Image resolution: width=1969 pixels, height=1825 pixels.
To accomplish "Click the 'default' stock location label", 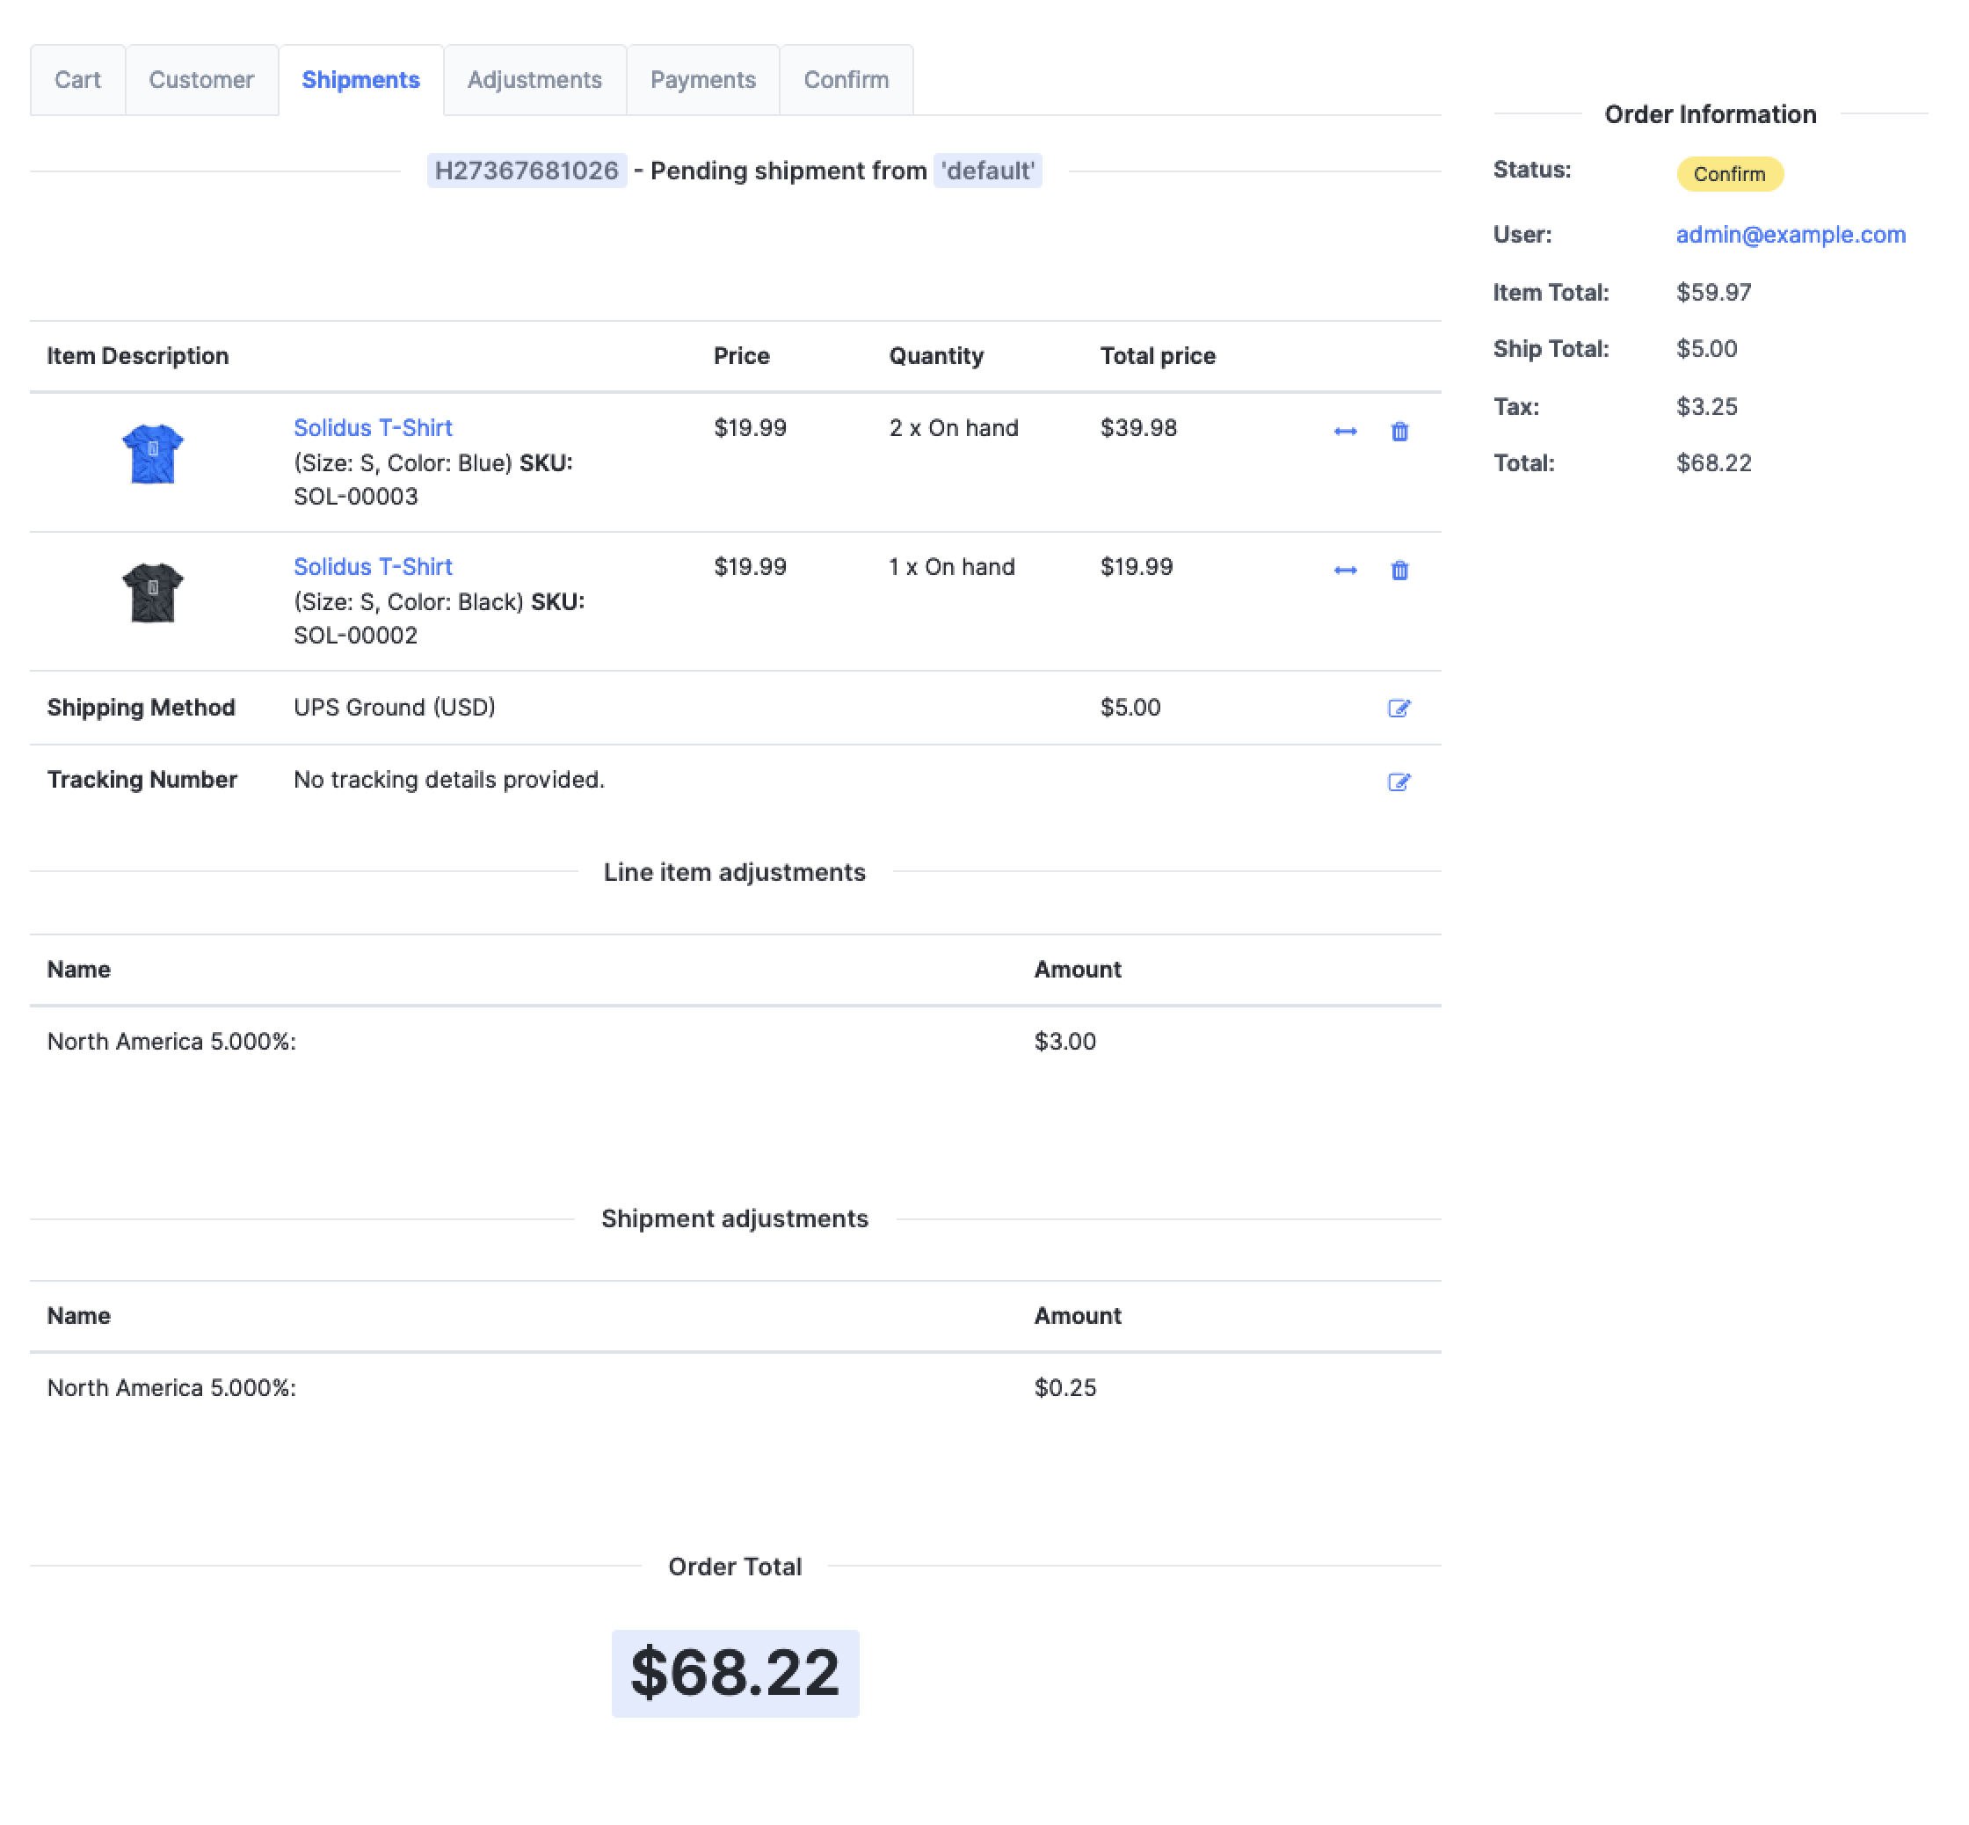I will [x=986, y=171].
